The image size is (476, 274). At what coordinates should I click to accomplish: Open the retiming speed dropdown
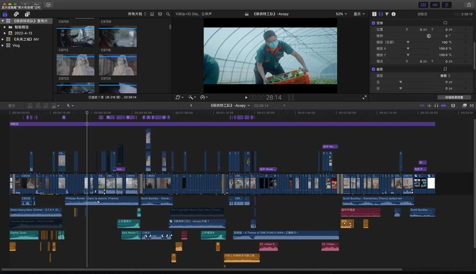[x=204, y=98]
